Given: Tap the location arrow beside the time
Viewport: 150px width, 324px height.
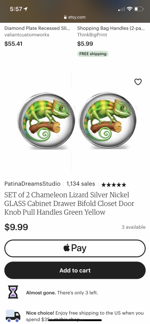Looking at the screenshot, I should (26, 9).
